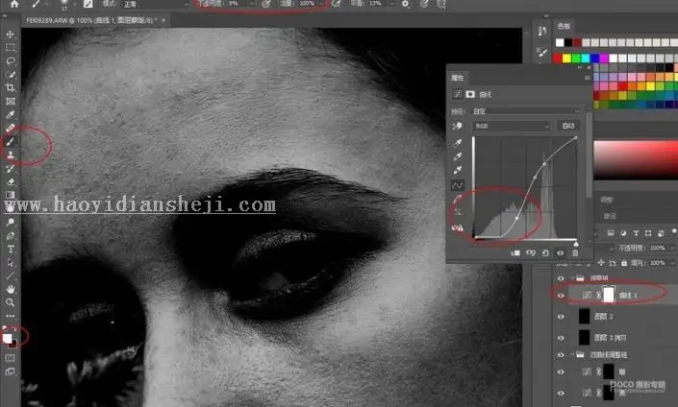Reset curves adjustment to defaults
678x407 pixels.
coord(545,252)
